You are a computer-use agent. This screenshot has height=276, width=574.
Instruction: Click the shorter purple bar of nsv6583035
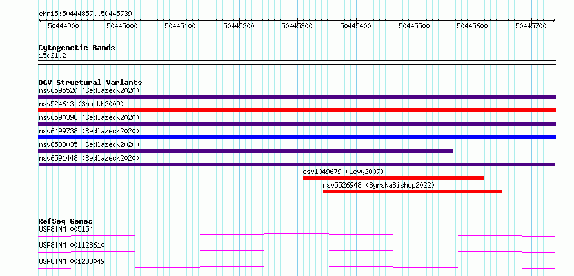(246, 151)
